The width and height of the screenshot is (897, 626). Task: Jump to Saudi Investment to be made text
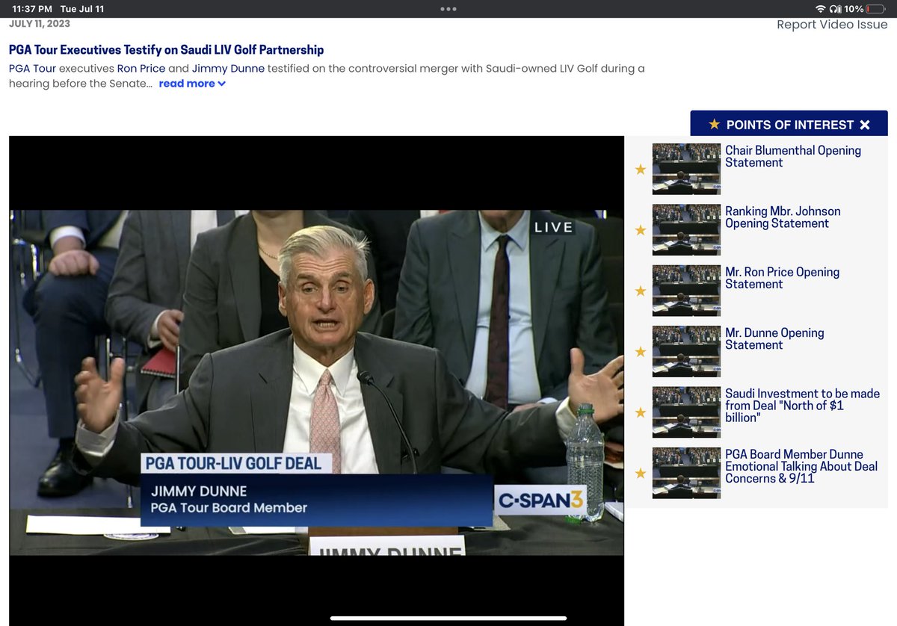[x=802, y=406]
